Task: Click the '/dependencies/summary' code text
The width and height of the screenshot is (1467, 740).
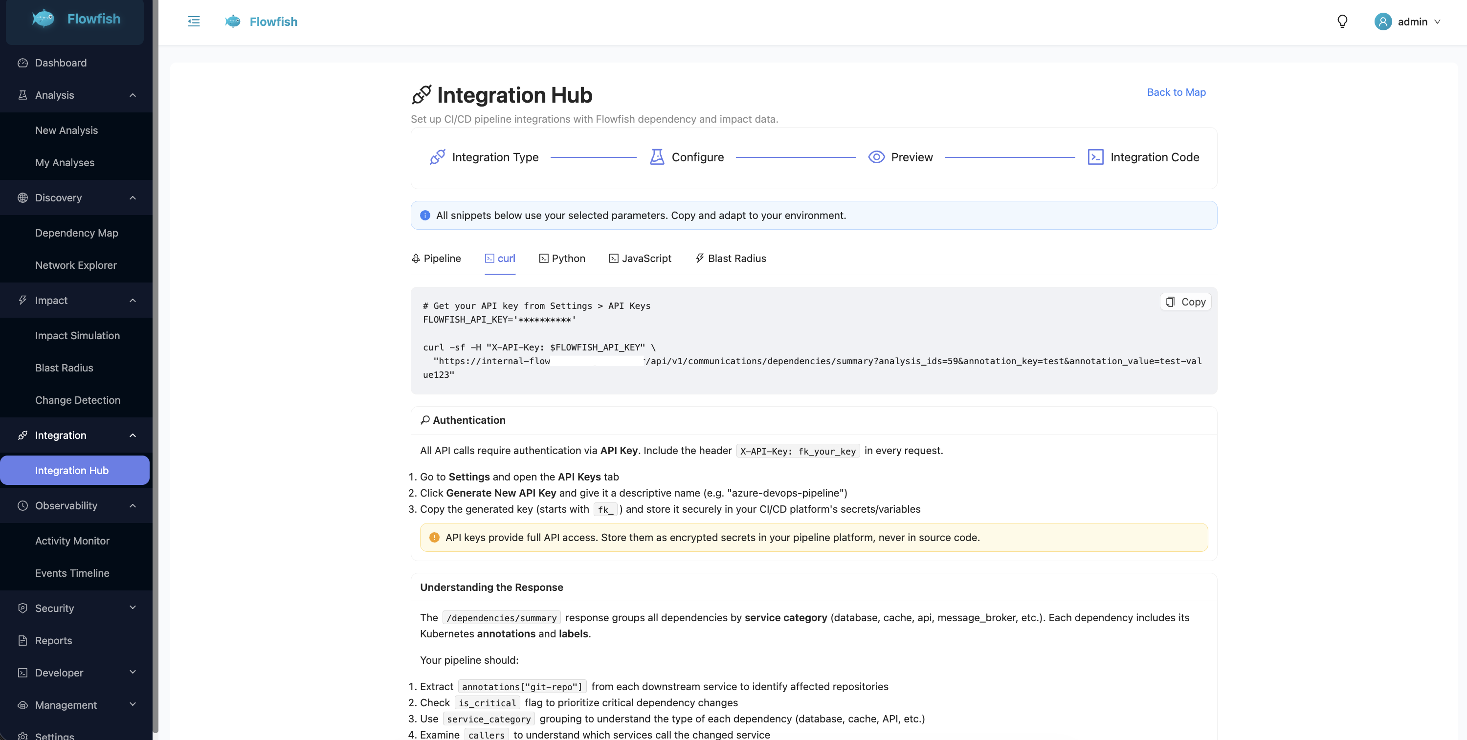Action: coord(502,618)
